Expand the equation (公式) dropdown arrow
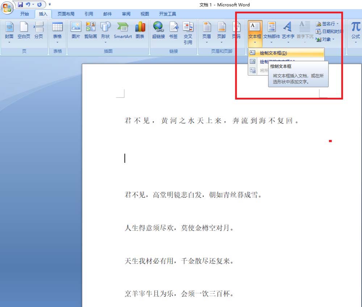362x307 pixels. point(355,42)
